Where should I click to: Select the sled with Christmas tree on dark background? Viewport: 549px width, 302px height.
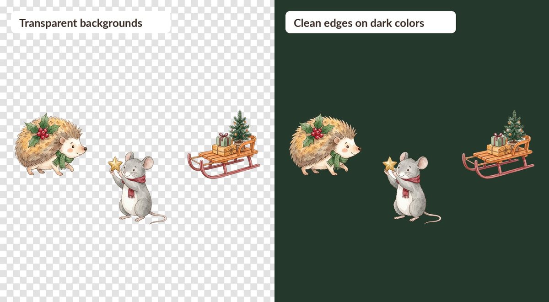[498, 145]
